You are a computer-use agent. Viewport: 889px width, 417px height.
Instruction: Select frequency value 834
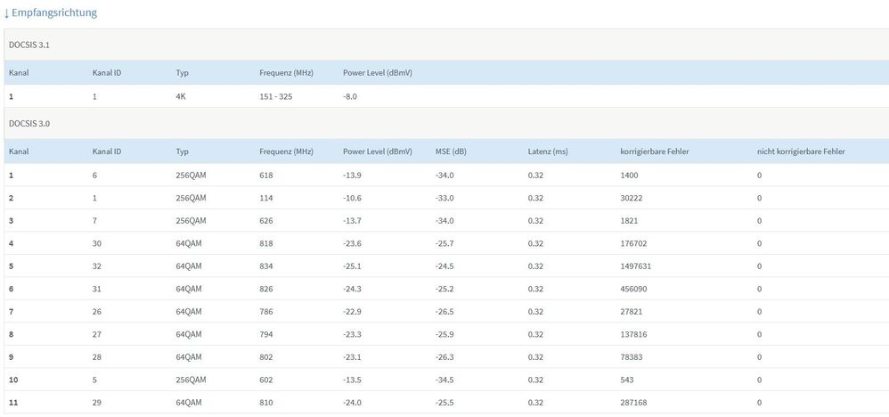(x=266, y=266)
